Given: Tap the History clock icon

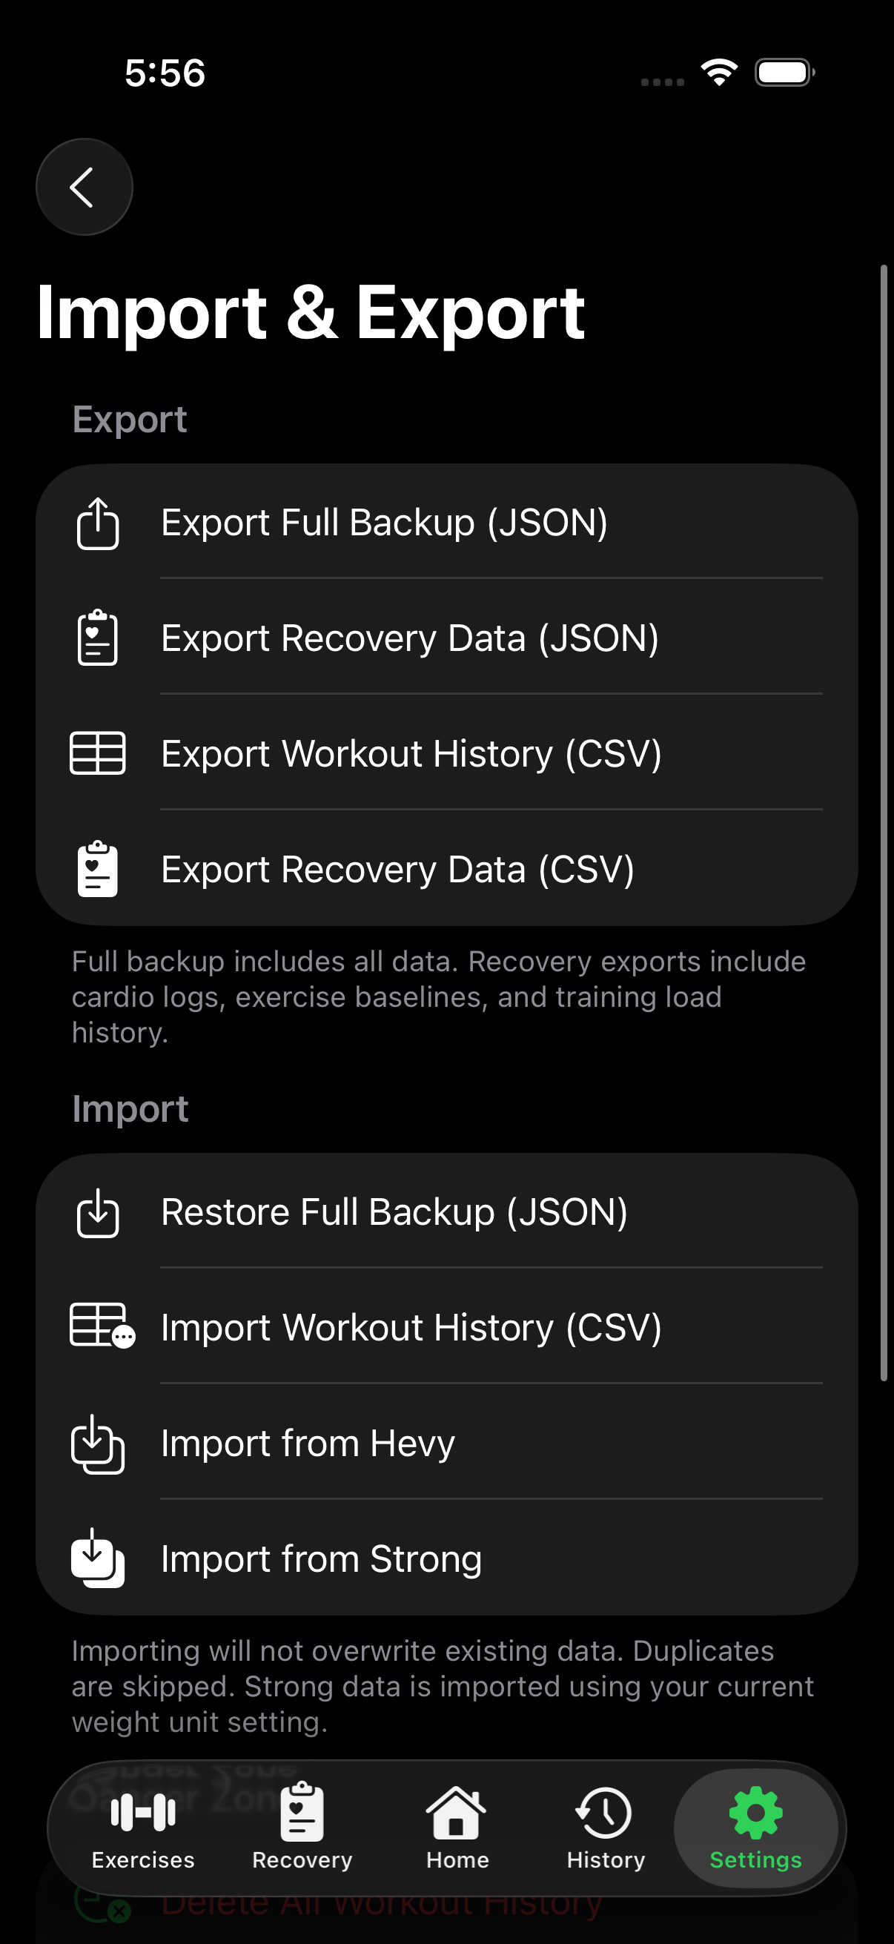Looking at the screenshot, I should coord(603,1811).
